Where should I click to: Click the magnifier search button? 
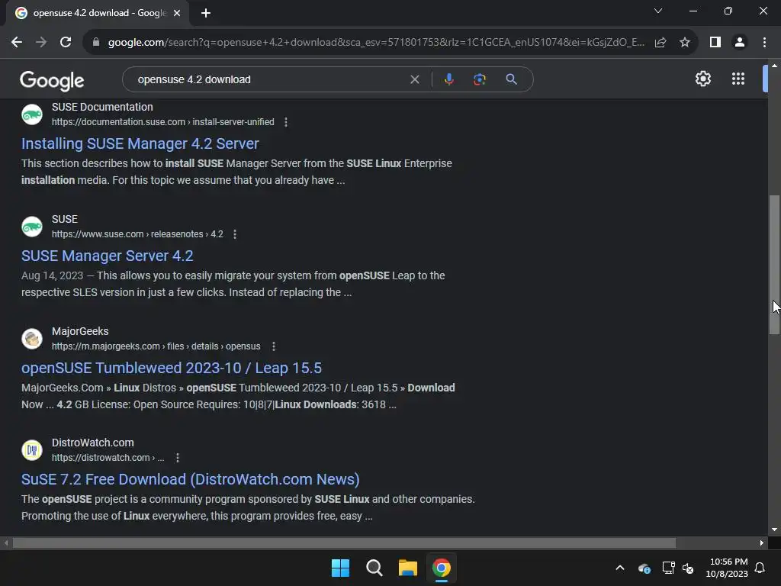point(511,79)
